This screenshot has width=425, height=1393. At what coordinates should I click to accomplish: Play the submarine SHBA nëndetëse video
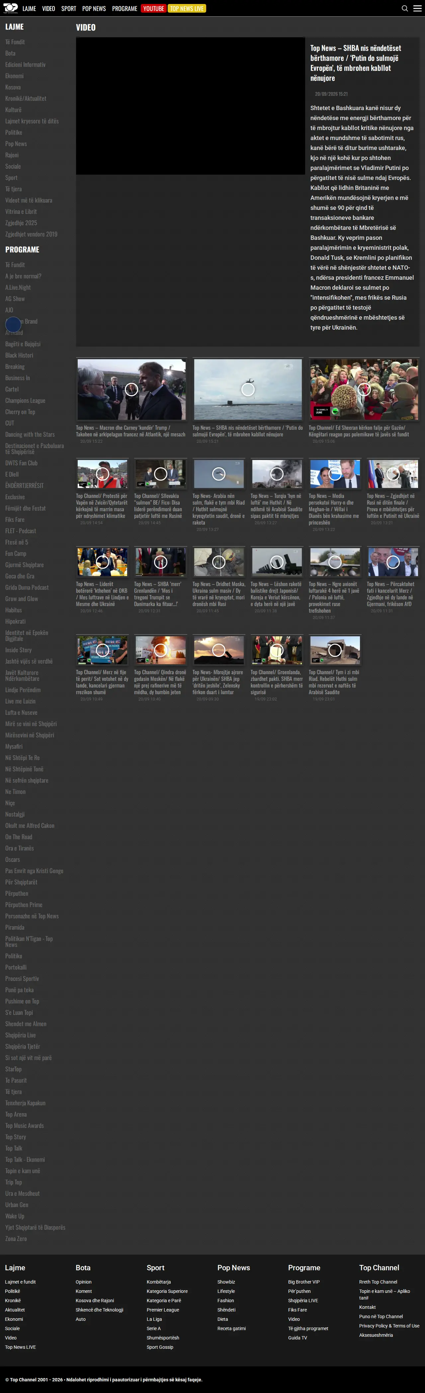click(x=248, y=389)
